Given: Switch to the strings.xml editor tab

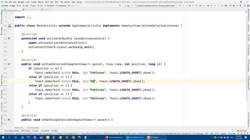Looking at the screenshot, I should coord(46,9).
